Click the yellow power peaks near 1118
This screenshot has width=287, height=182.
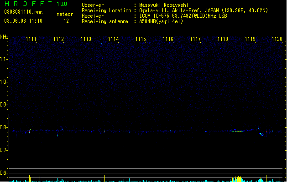pyautogui.click(x=237, y=179)
